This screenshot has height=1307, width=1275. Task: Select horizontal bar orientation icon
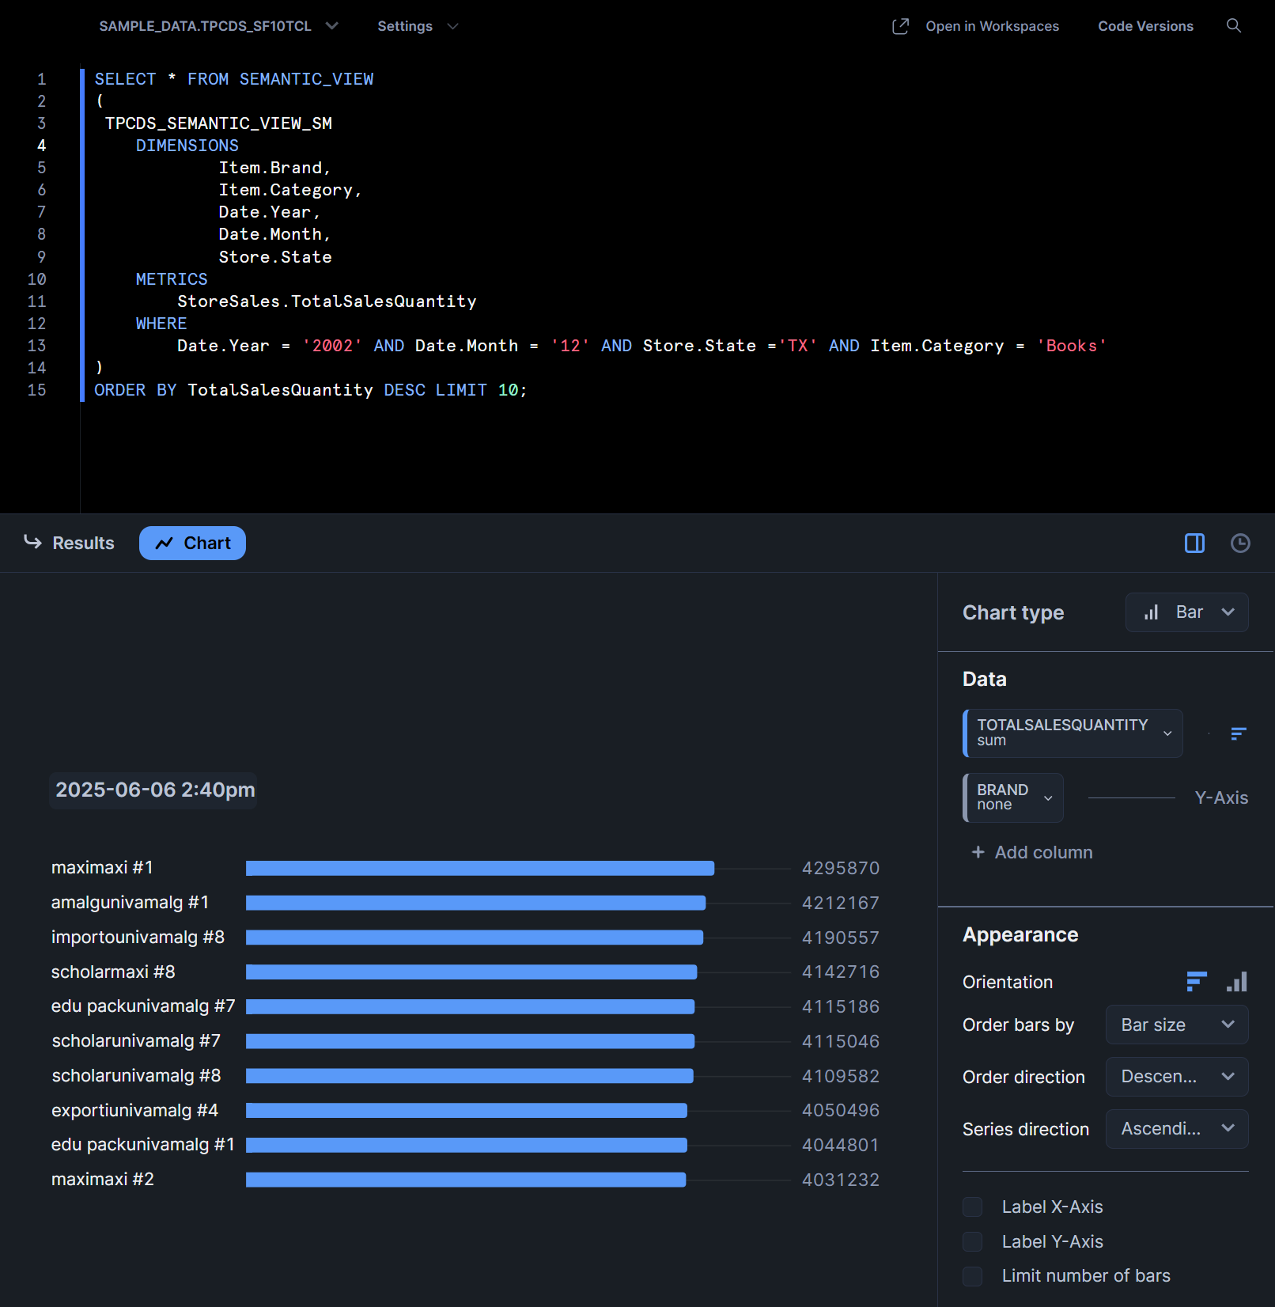click(1197, 982)
